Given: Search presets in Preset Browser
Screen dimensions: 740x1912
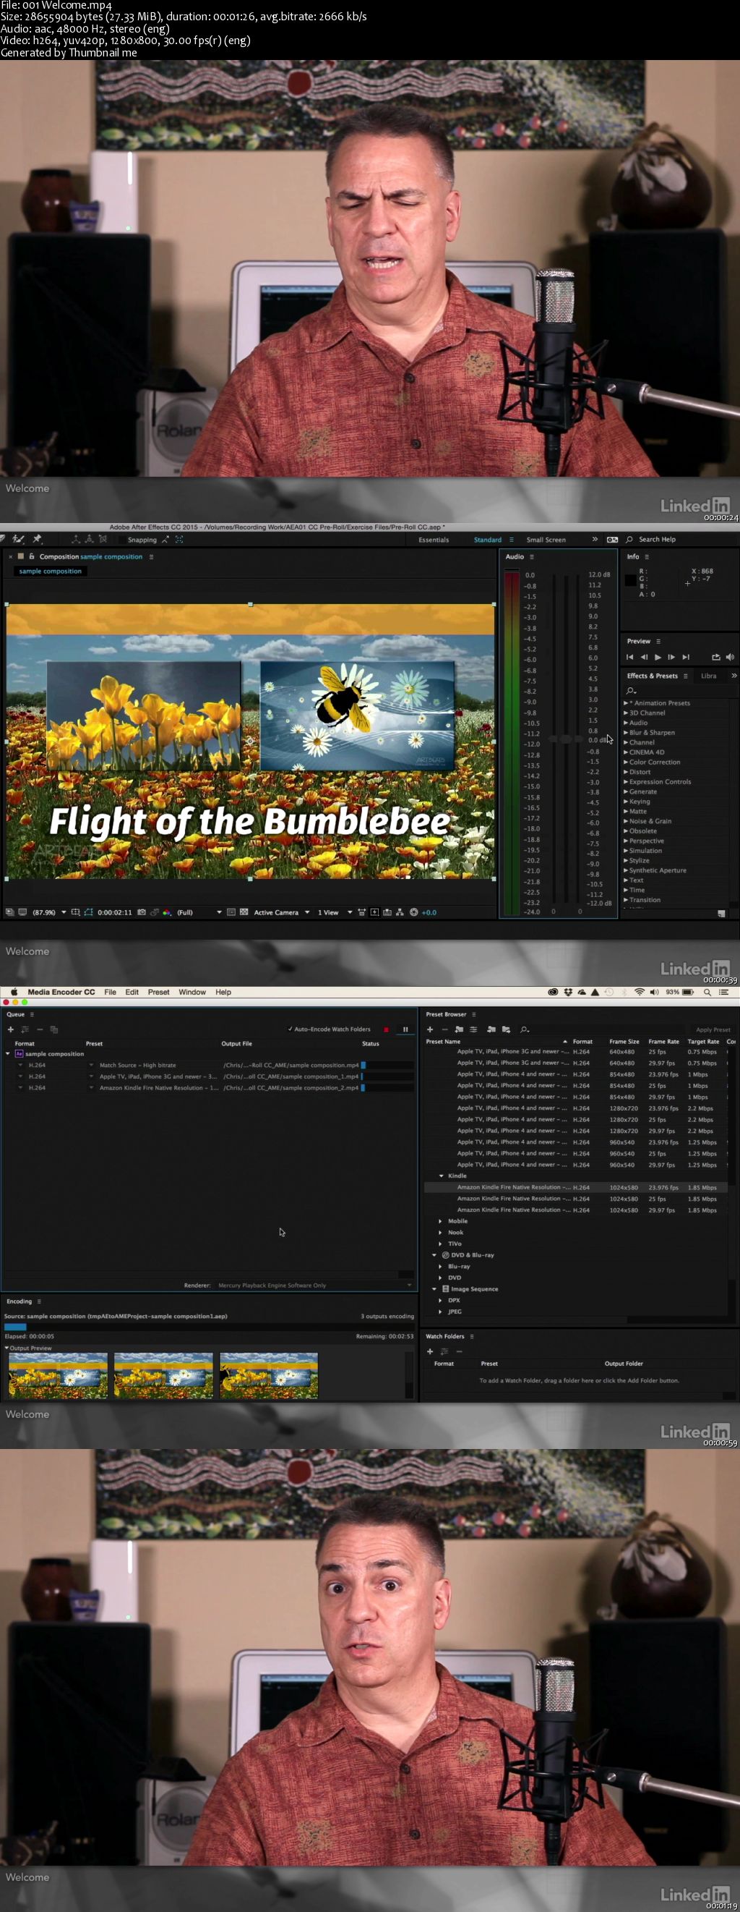Looking at the screenshot, I should coord(524,1029).
